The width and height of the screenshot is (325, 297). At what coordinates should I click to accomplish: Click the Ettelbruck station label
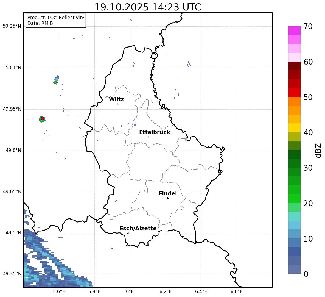(x=155, y=132)
